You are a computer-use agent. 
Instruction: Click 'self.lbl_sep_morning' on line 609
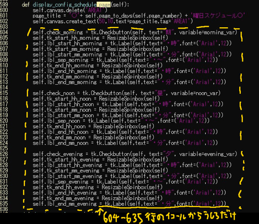point(60,60)
